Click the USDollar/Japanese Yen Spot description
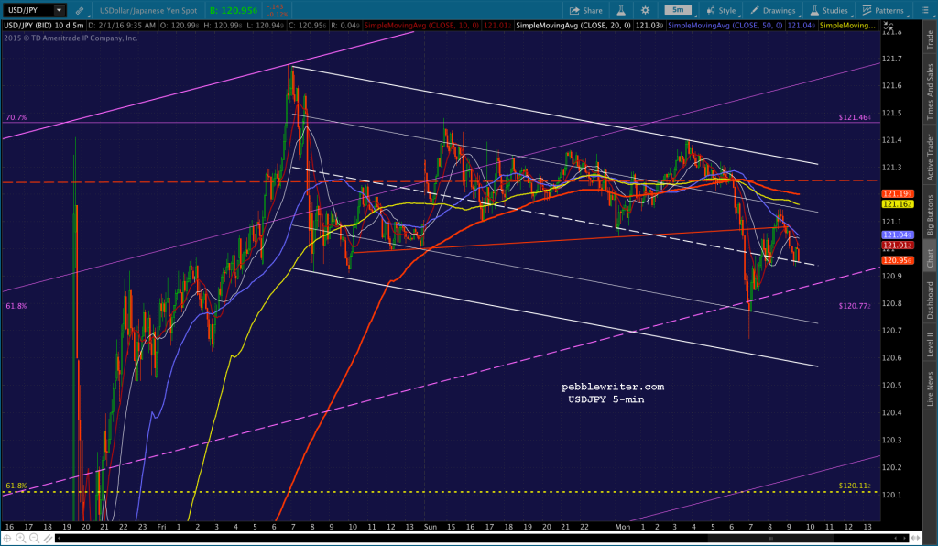Viewport: 938px width, 546px height. pos(148,11)
